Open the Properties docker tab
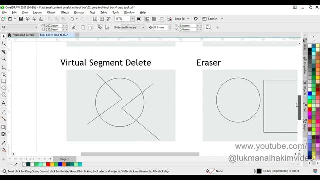The width and height of the screenshot is (320, 180). pyautogui.click(x=305, y=66)
